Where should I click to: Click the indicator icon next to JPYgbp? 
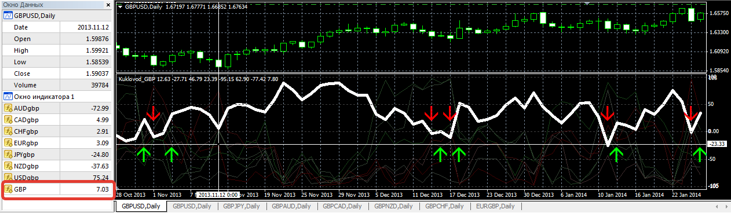click(9, 154)
